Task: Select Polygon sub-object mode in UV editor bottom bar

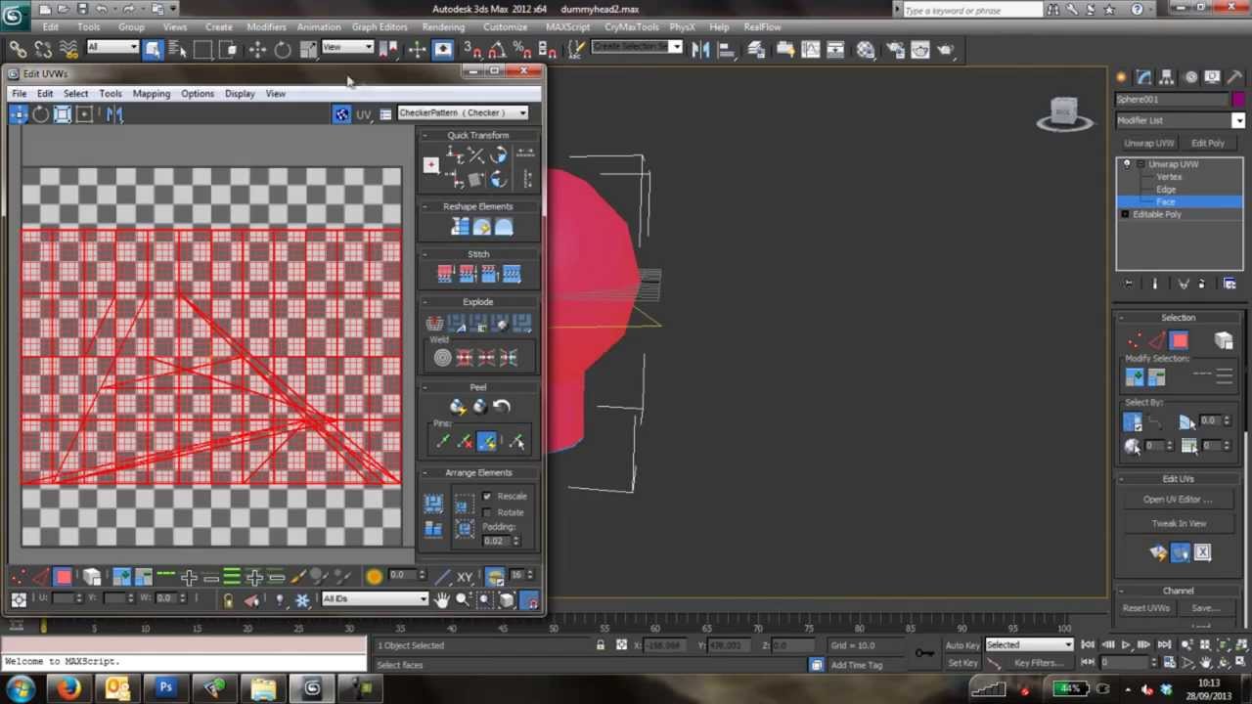Action: tap(63, 578)
